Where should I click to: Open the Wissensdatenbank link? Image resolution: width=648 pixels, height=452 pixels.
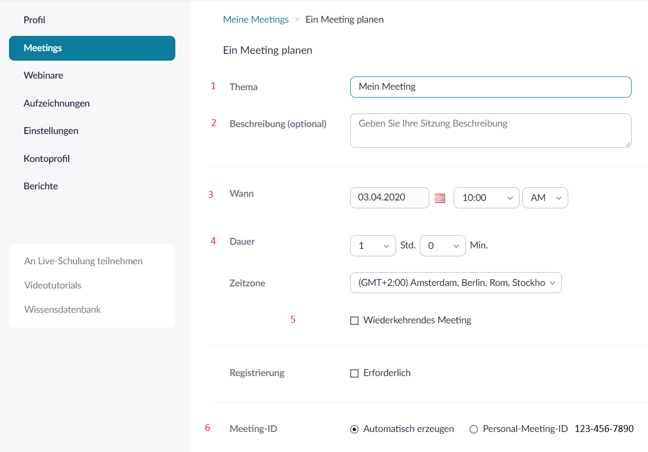point(62,310)
